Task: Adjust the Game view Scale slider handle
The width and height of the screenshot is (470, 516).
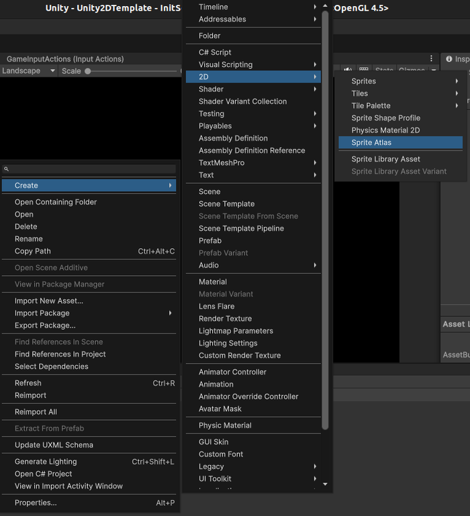Action: tap(87, 71)
